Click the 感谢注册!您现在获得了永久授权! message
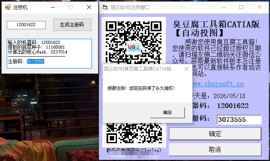This screenshot has height=161, width=270. coord(141,88)
